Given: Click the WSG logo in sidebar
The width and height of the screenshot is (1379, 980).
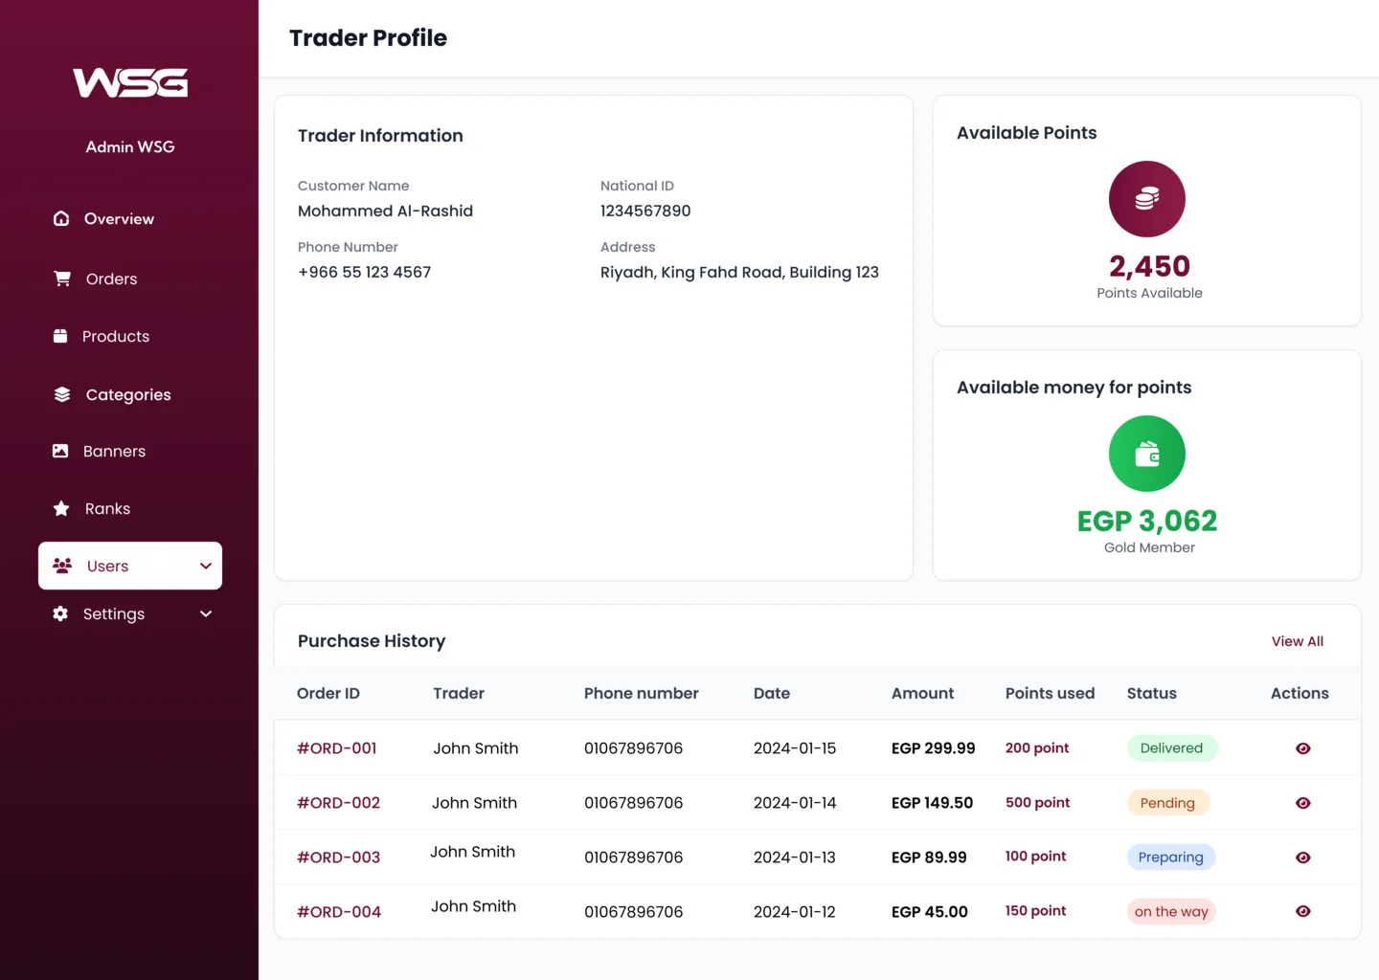Looking at the screenshot, I should click(x=130, y=82).
